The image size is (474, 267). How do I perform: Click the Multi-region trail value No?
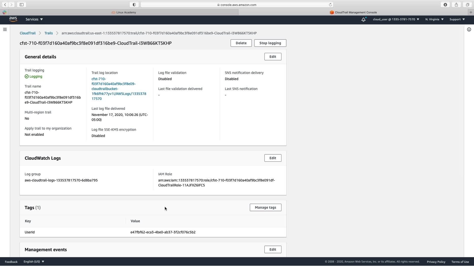[x=27, y=118]
